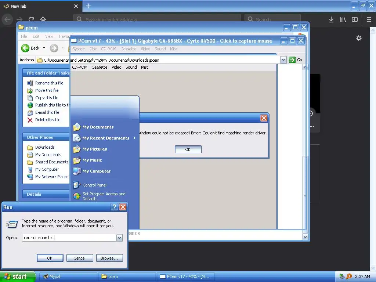
Task: Open Back history dropdown arrow in Explorer
Action: click(44, 48)
